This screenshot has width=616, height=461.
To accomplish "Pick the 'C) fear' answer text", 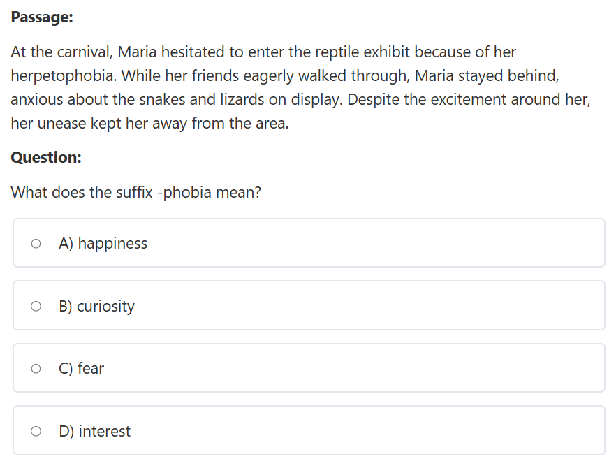I will point(81,369).
